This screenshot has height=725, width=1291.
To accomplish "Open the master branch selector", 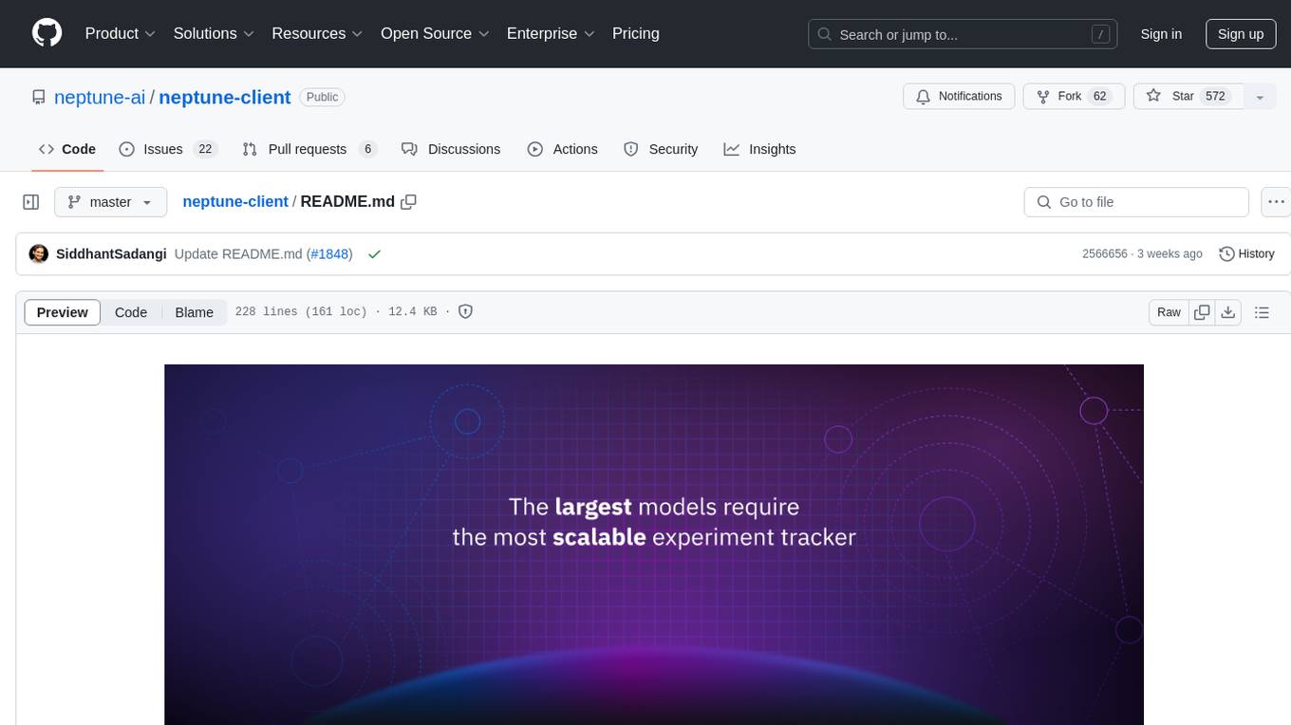I will [110, 202].
